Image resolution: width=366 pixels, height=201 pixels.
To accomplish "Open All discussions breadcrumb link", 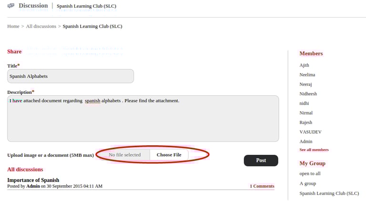I will point(41,26).
